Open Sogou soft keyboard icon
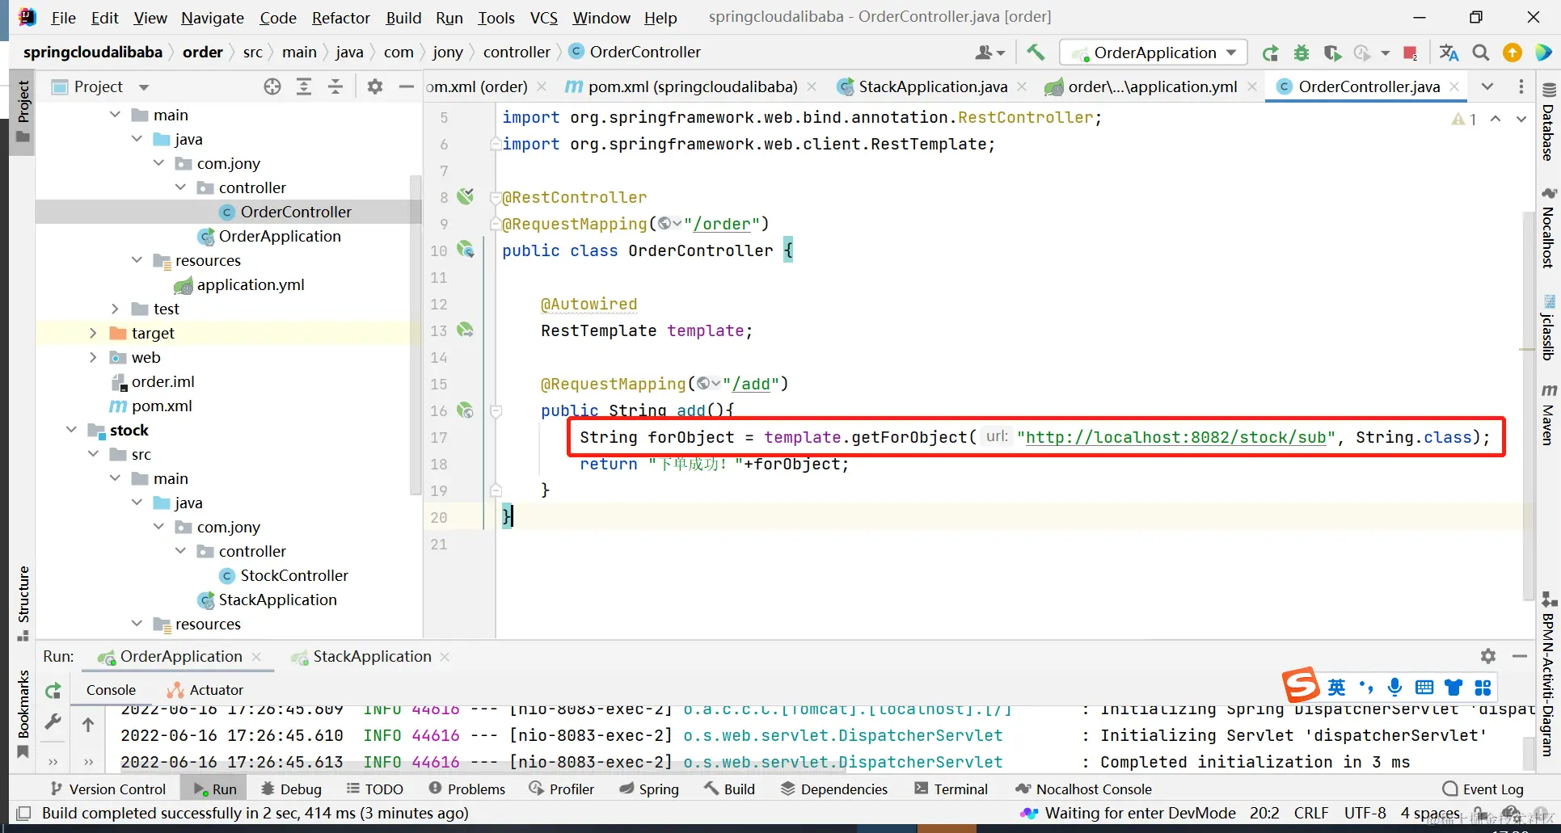The image size is (1561, 833). point(1424,687)
